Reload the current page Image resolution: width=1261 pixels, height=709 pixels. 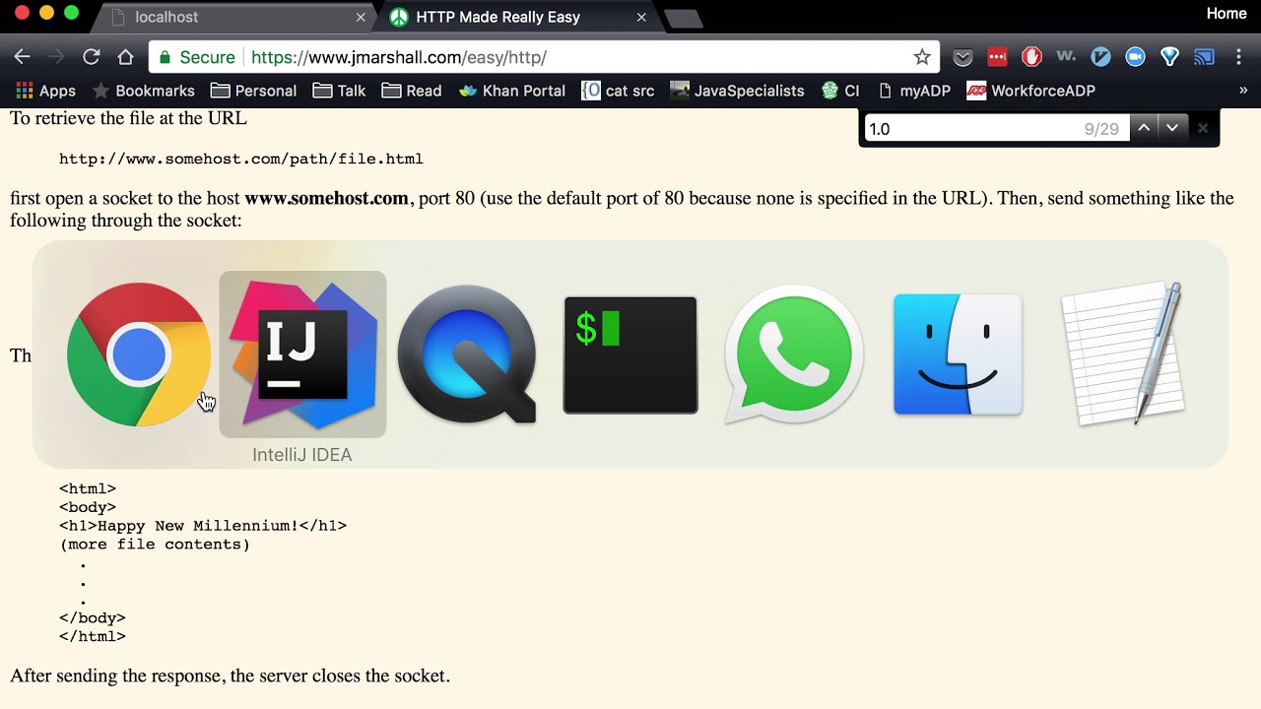coord(91,57)
